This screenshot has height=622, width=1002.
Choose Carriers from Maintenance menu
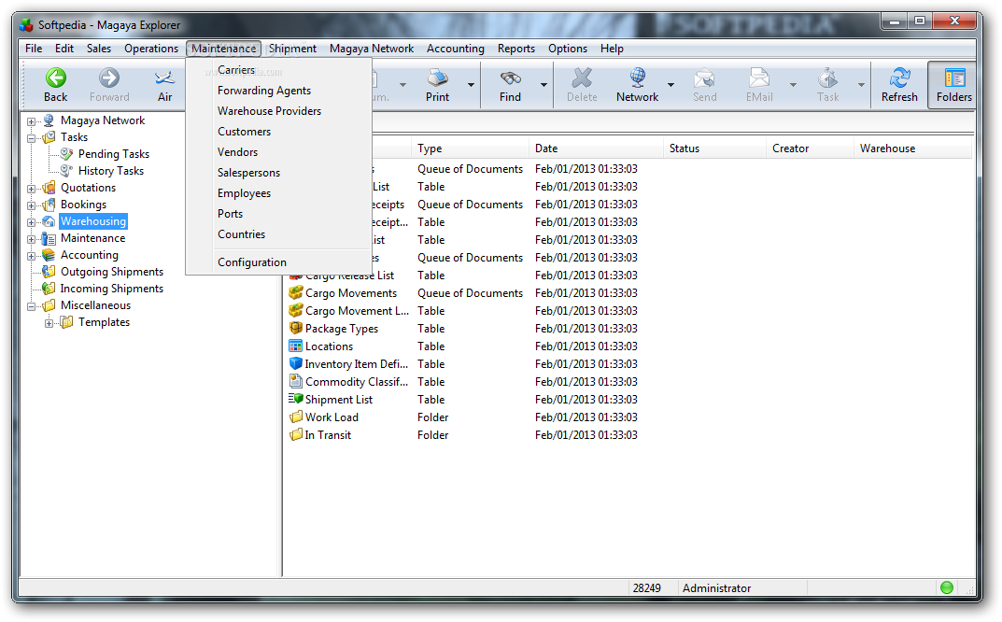(236, 70)
